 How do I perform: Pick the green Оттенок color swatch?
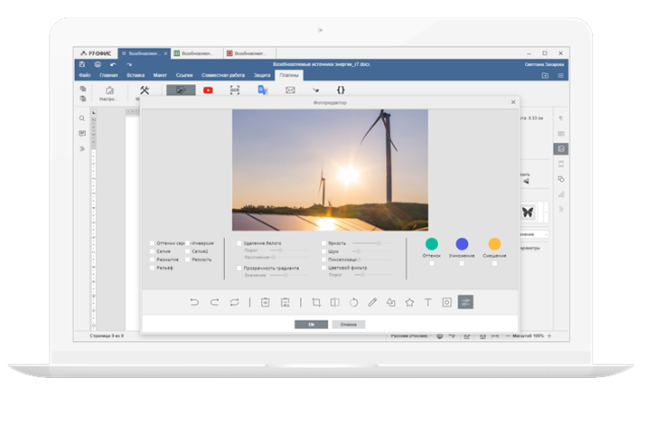(432, 244)
